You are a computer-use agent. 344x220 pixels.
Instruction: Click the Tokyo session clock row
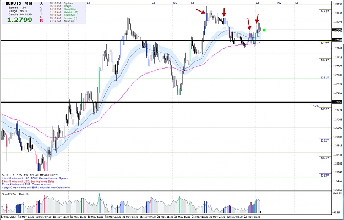pyautogui.click(x=61, y=7)
